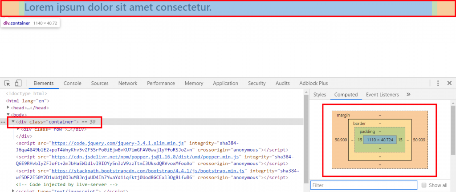Open the popper.min.js script link

pyautogui.click(x=146, y=157)
